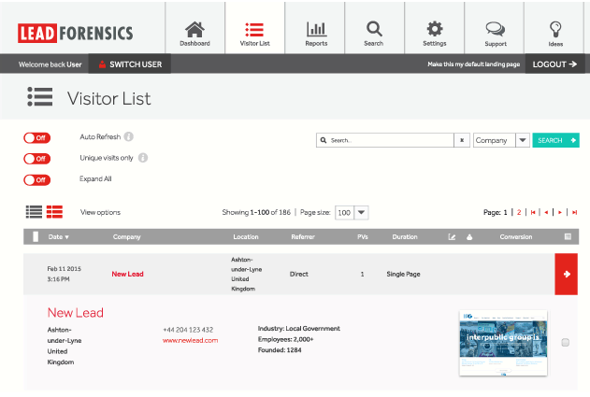Sort by the Duration column header
The height and width of the screenshot is (397, 590).
coord(405,237)
